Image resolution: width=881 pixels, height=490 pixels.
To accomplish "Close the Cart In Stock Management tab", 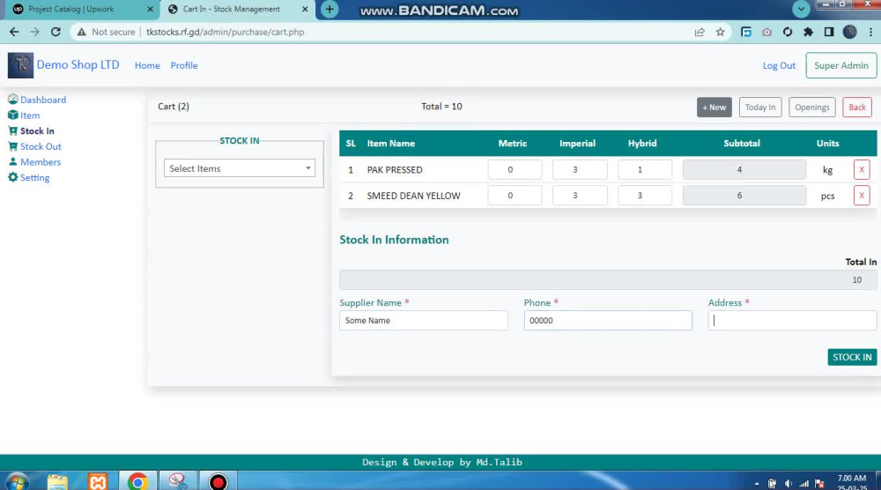I will [x=305, y=9].
